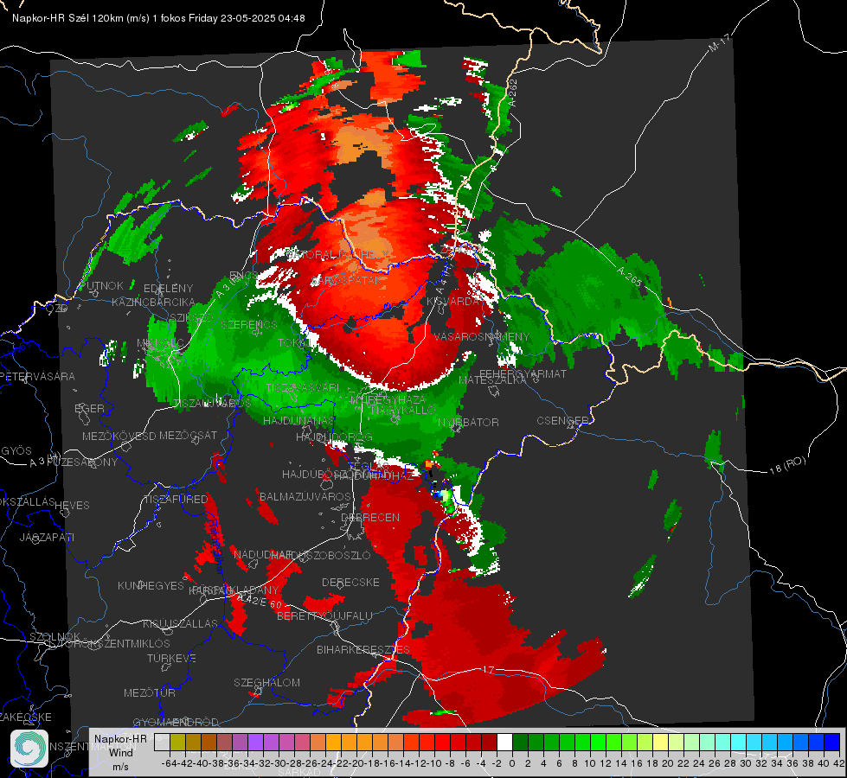The height and width of the screenshot is (778, 847).
Task: Click the M-17 road label
Action: (x=719, y=43)
